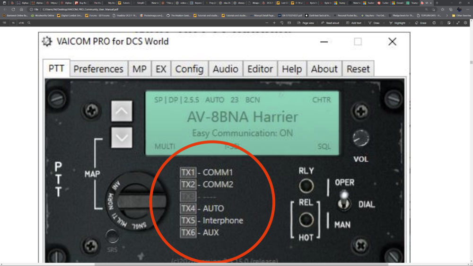Open the browser profile avatar

pyautogui.click(x=459, y=9)
